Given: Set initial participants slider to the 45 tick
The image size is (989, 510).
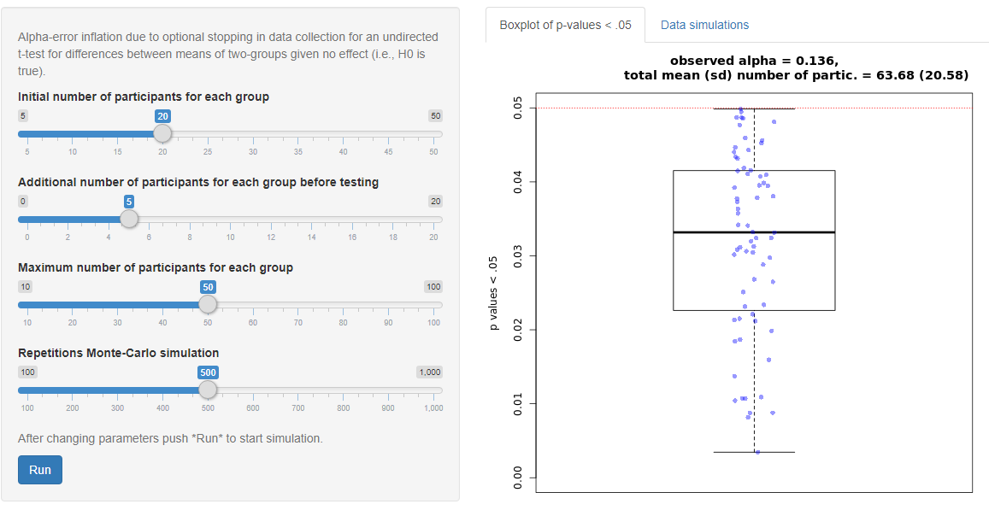Looking at the screenshot, I should [x=388, y=134].
